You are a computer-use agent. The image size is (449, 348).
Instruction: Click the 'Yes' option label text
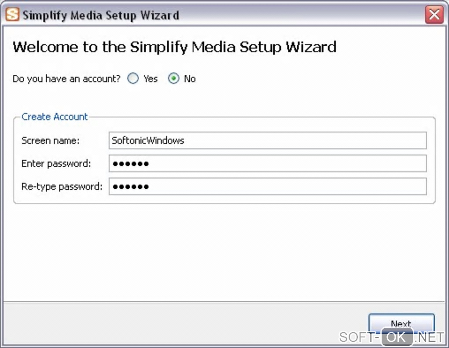click(x=151, y=79)
